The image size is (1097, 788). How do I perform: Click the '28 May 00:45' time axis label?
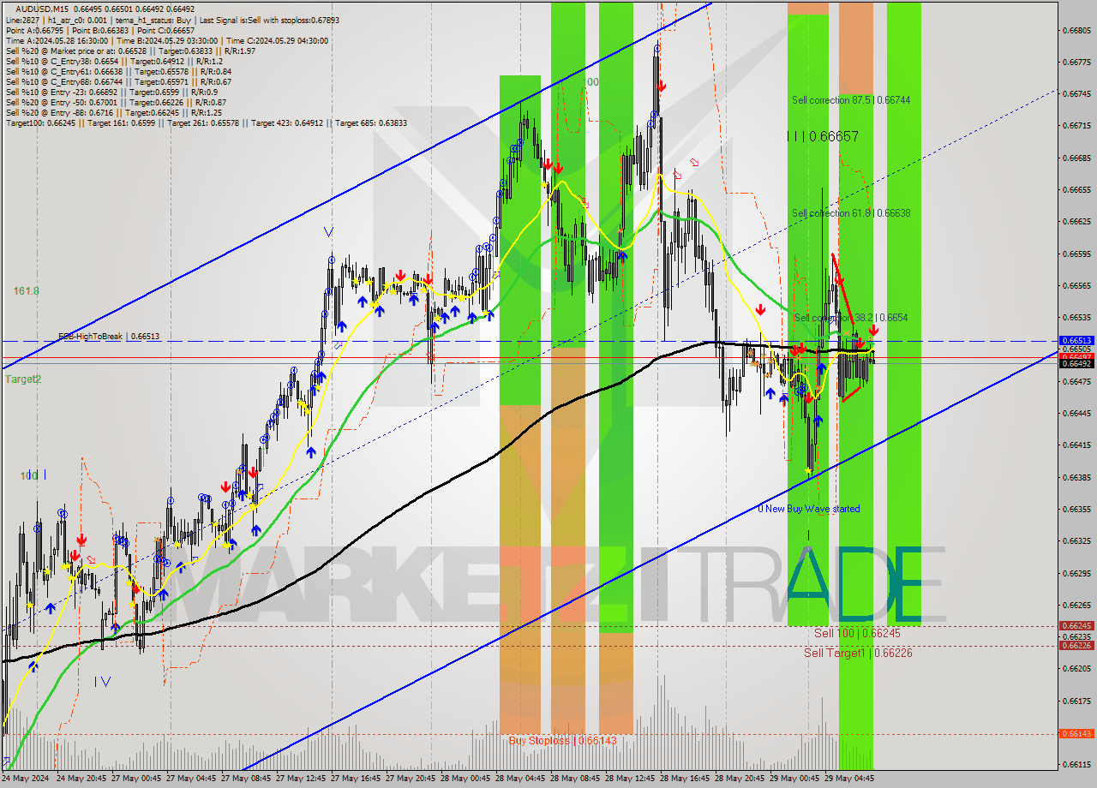coord(467,779)
